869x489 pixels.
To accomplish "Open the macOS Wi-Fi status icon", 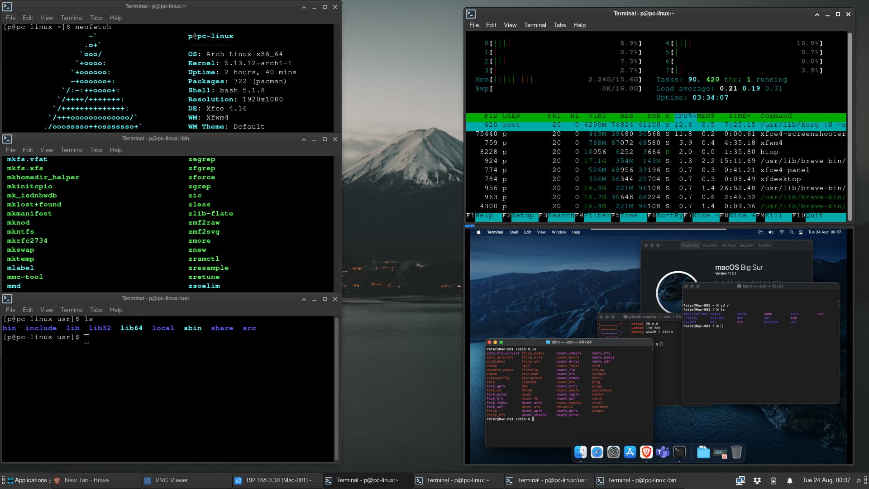I will point(782,232).
